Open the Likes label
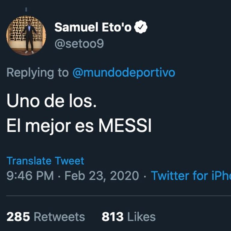The height and width of the screenshot is (231, 231). (x=141, y=217)
